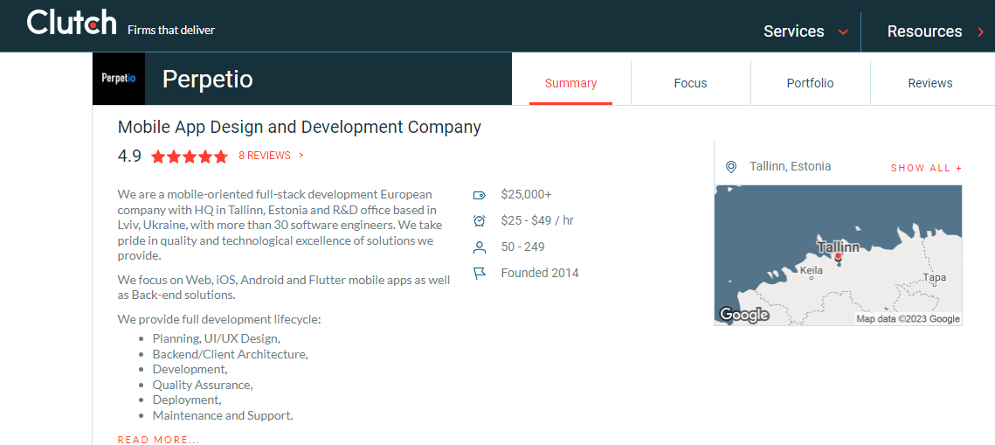The image size is (995, 445).
Task: Click the '$25,000+' minimum project text
Action: click(526, 194)
